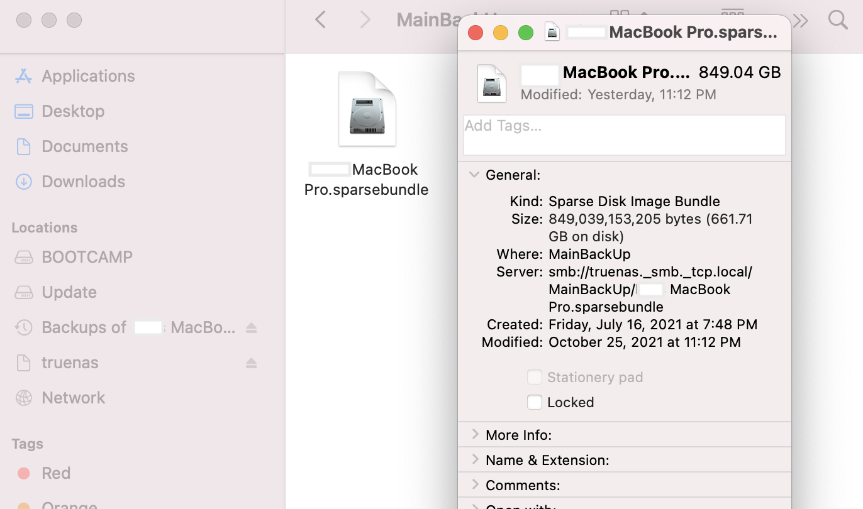This screenshot has height=509, width=863.
Task: Click the Finder back arrow
Action: (320, 20)
